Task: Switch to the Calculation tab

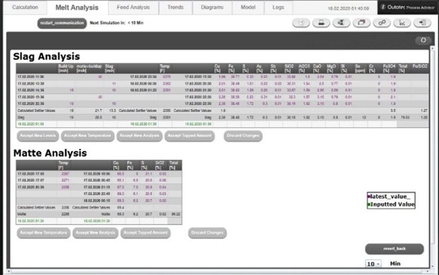Action: 25,7
